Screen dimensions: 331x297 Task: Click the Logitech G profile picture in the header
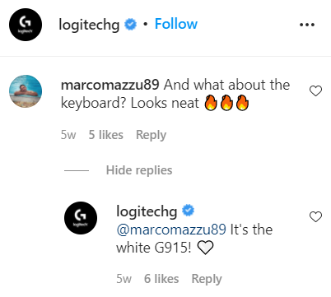[x=26, y=25]
